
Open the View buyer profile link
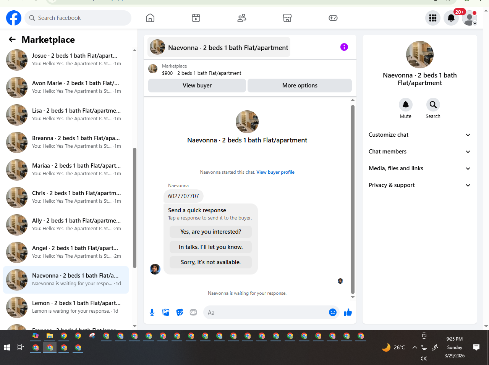click(275, 172)
